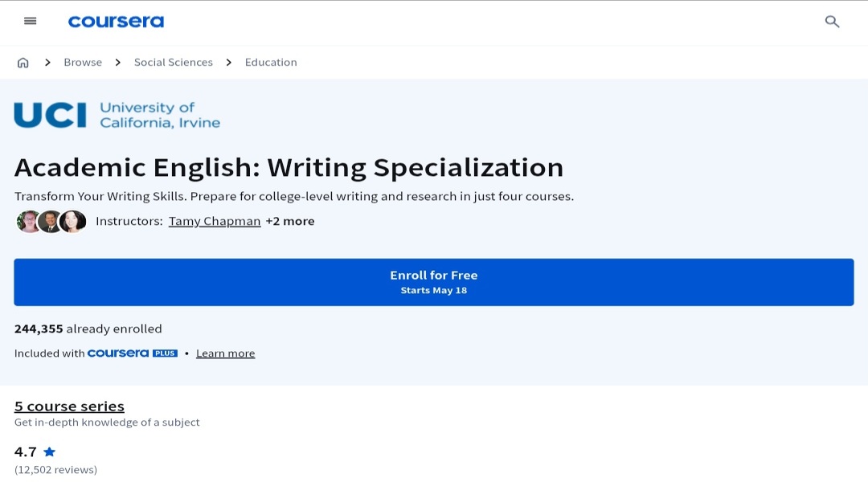Click the 4.7 rating value
This screenshot has width=868, height=482.
point(26,451)
